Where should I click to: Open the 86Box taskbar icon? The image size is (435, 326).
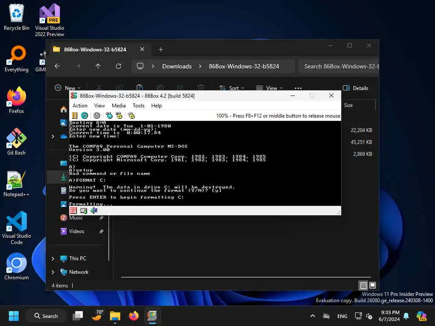(152, 316)
